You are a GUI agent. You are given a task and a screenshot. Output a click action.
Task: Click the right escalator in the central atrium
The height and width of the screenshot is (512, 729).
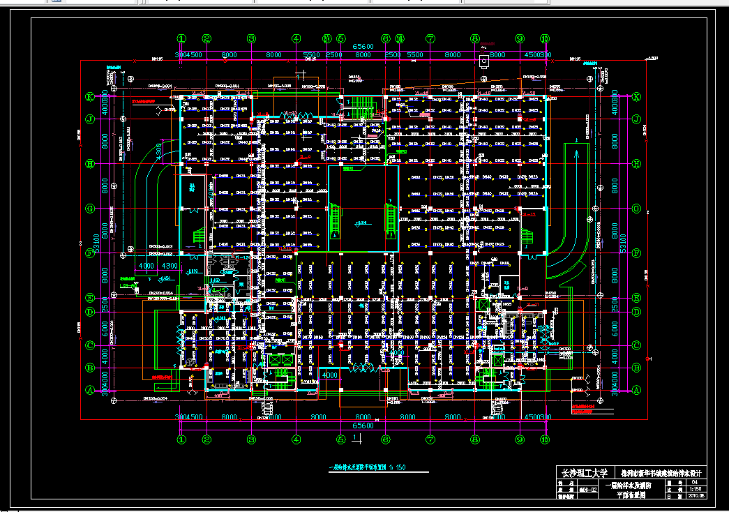pos(391,221)
